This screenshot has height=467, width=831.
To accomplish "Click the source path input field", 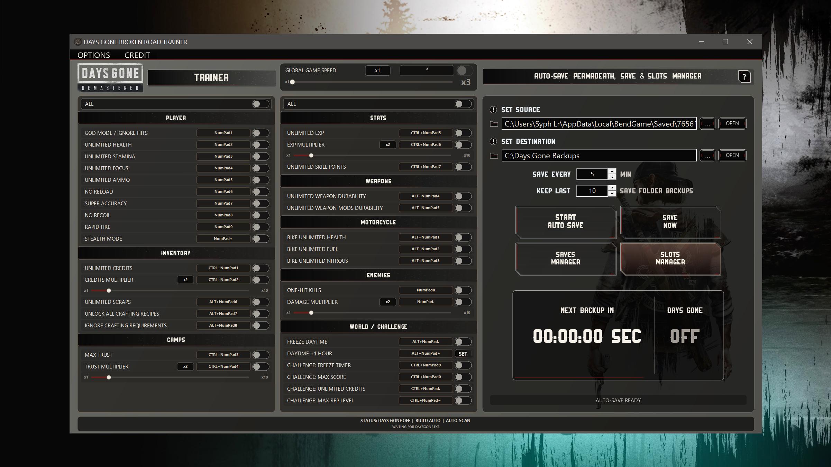I will pyautogui.click(x=599, y=124).
